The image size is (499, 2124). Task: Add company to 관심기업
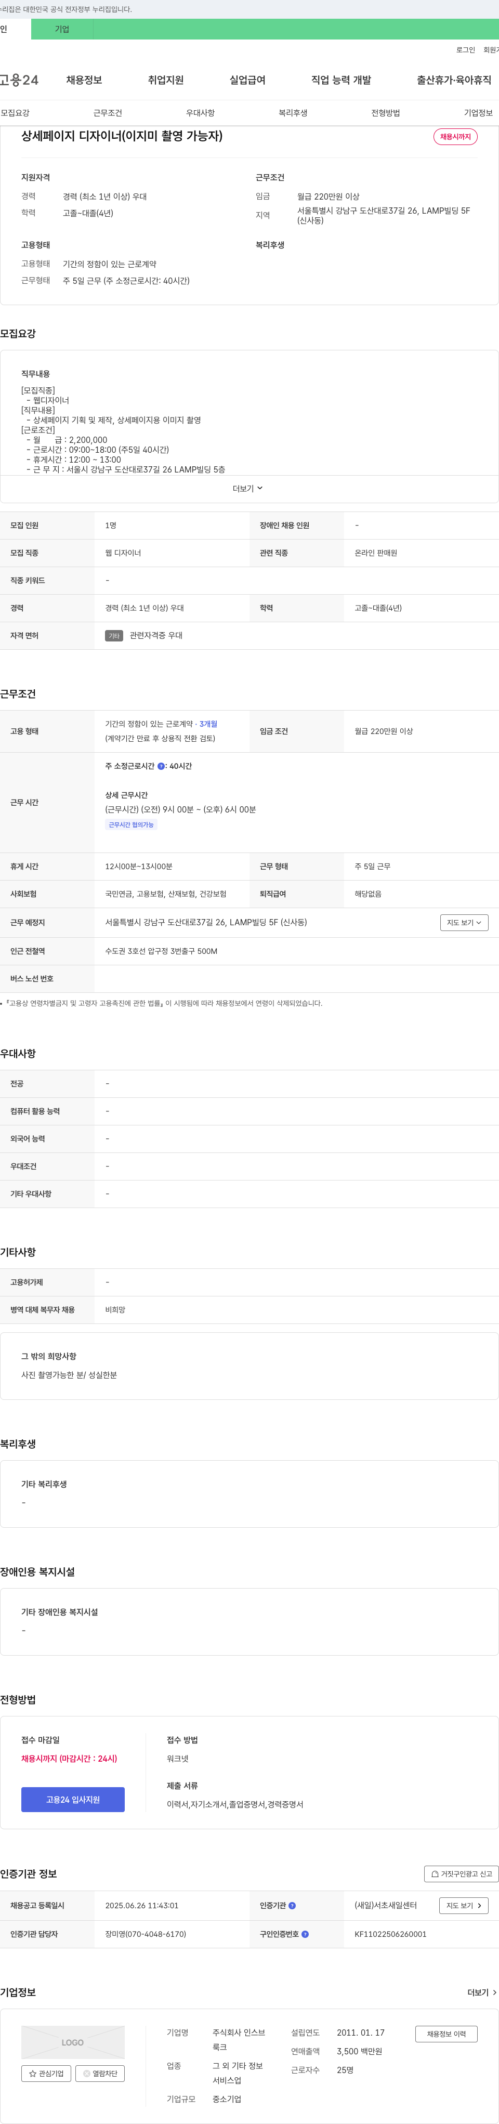coord(46,2074)
